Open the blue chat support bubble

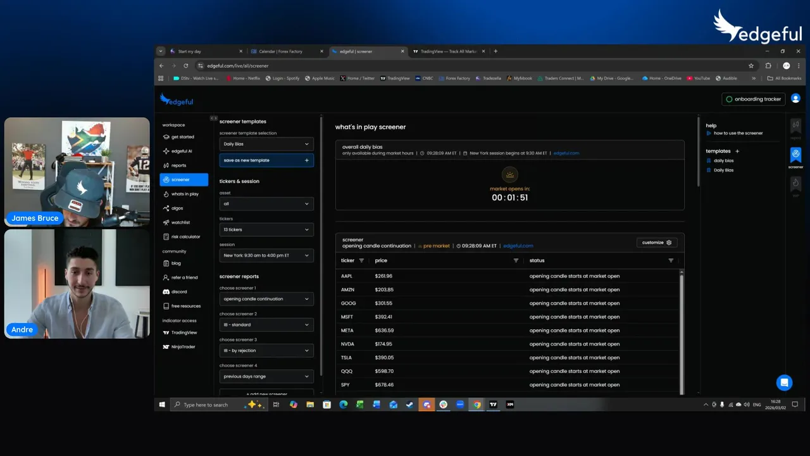click(784, 383)
